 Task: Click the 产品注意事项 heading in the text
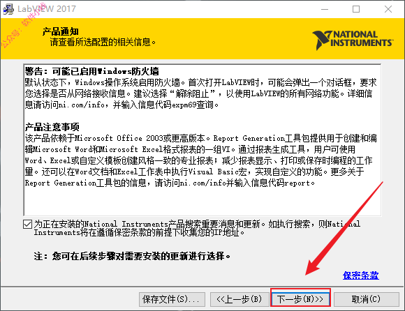[52, 127]
